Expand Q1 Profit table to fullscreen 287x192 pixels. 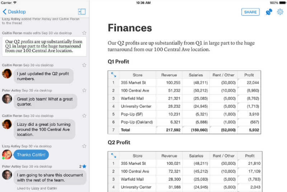[114, 75]
